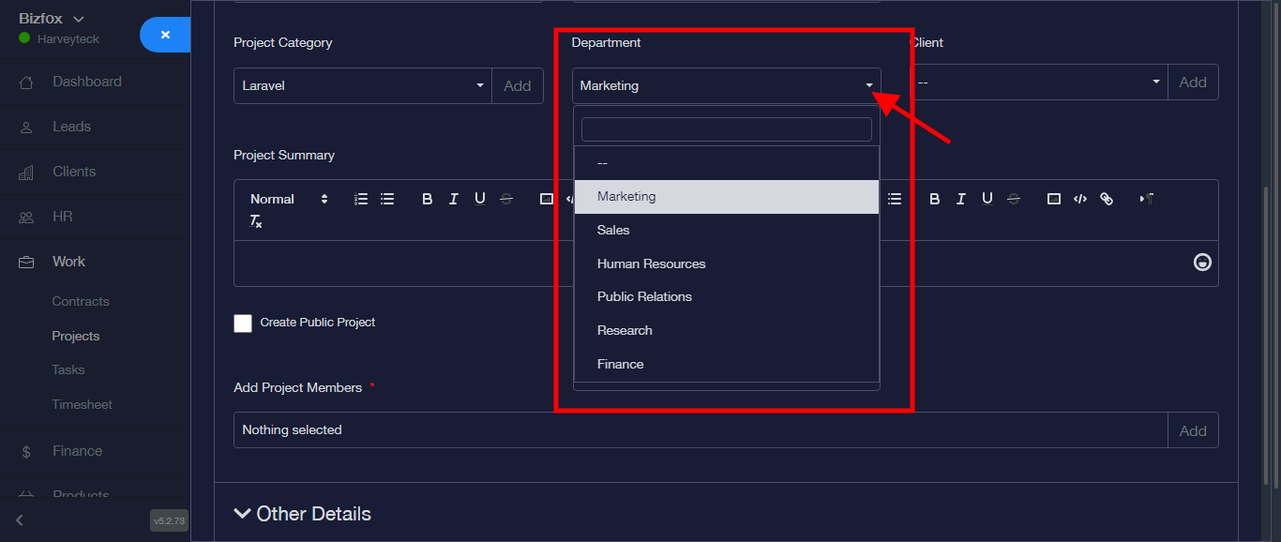Collapse the sidebar with the bottom-left chevron

pyautogui.click(x=20, y=520)
